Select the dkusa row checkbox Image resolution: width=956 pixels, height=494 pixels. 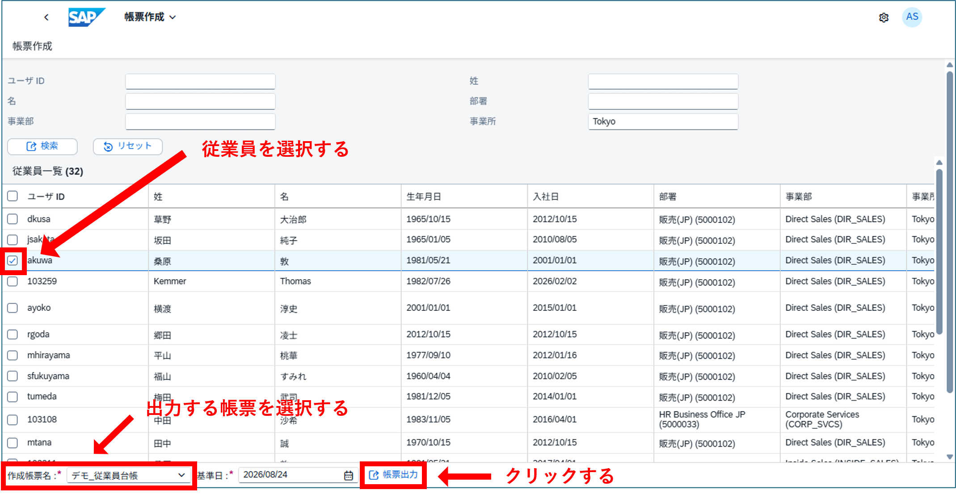13,219
